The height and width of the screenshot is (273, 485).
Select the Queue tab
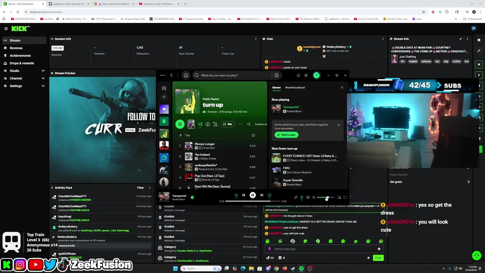(276, 88)
